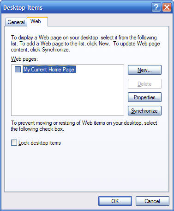Click the grayed-out Delete button
The height and width of the screenshot is (211, 174).
click(144, 83)
